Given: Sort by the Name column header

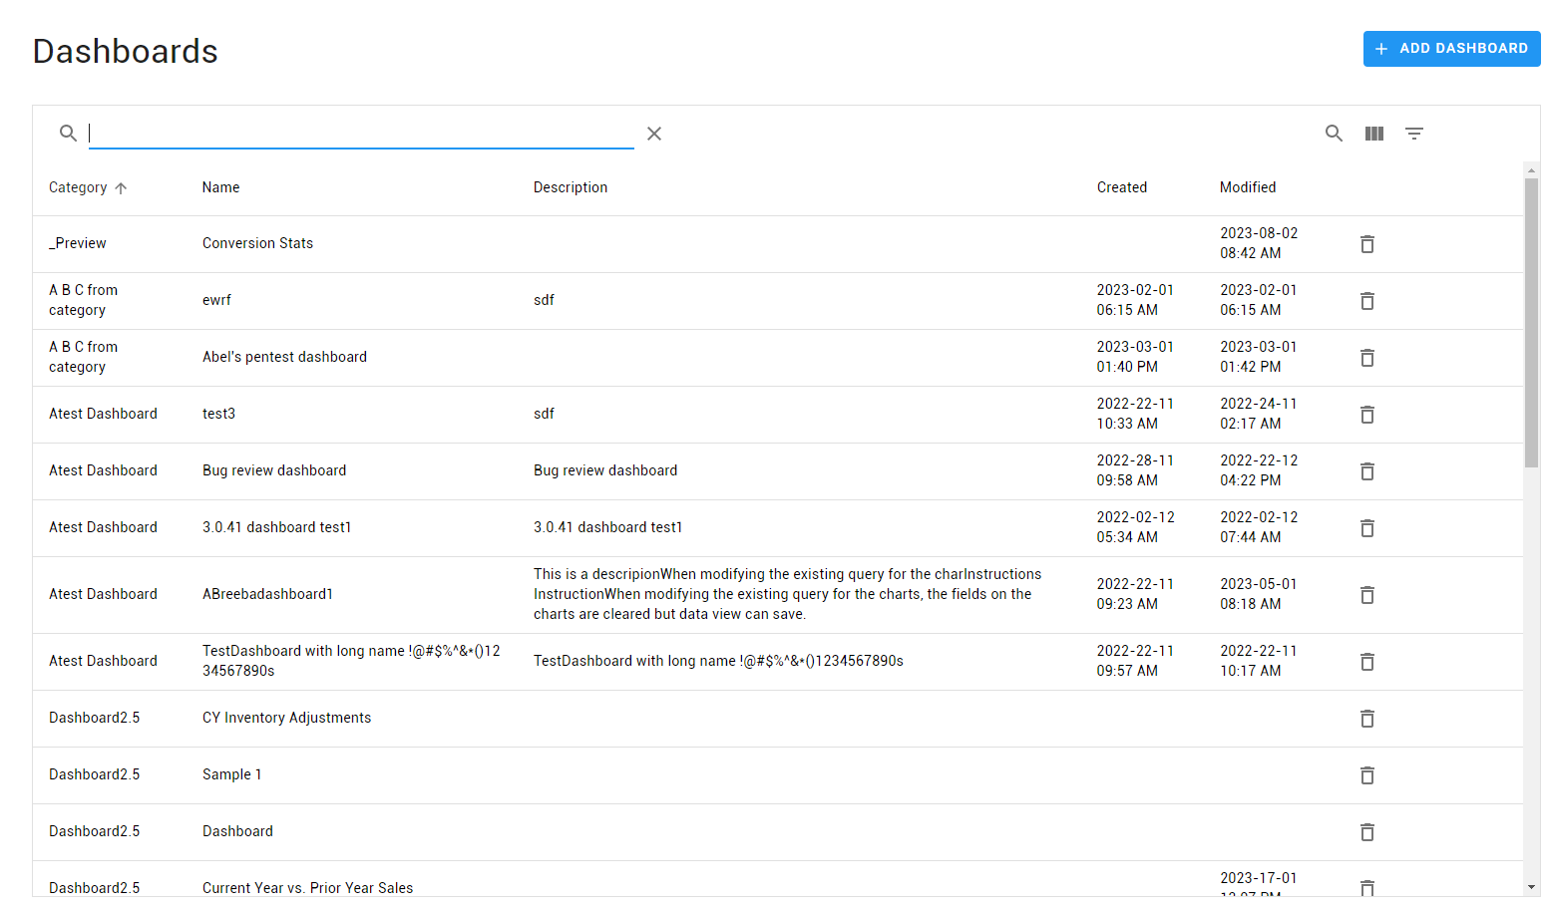Looking at the screenshot, I should [x=220, y=187].
